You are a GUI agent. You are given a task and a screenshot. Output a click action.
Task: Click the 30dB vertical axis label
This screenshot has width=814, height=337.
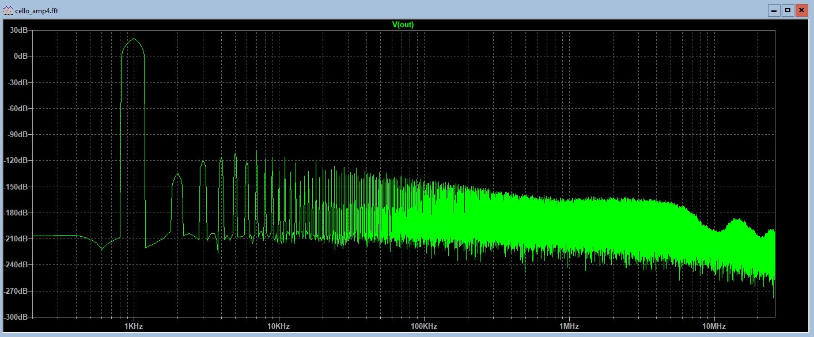click(x=20, y=30)
